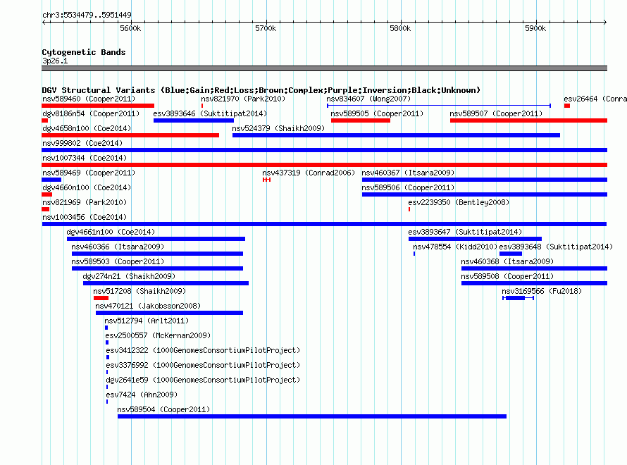
Task: Select the dgv4661n100 (Coe2014) gain bar
Action: tap(156, 239)
